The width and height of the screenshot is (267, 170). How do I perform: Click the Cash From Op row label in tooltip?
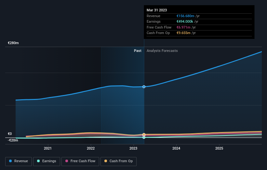pyautogui.click(x=158, y=33)
